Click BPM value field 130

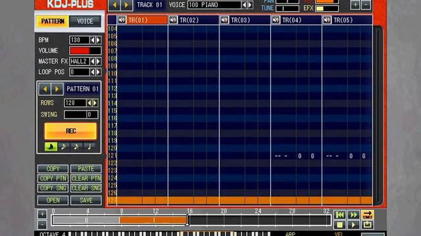click(x=79, y=40)
